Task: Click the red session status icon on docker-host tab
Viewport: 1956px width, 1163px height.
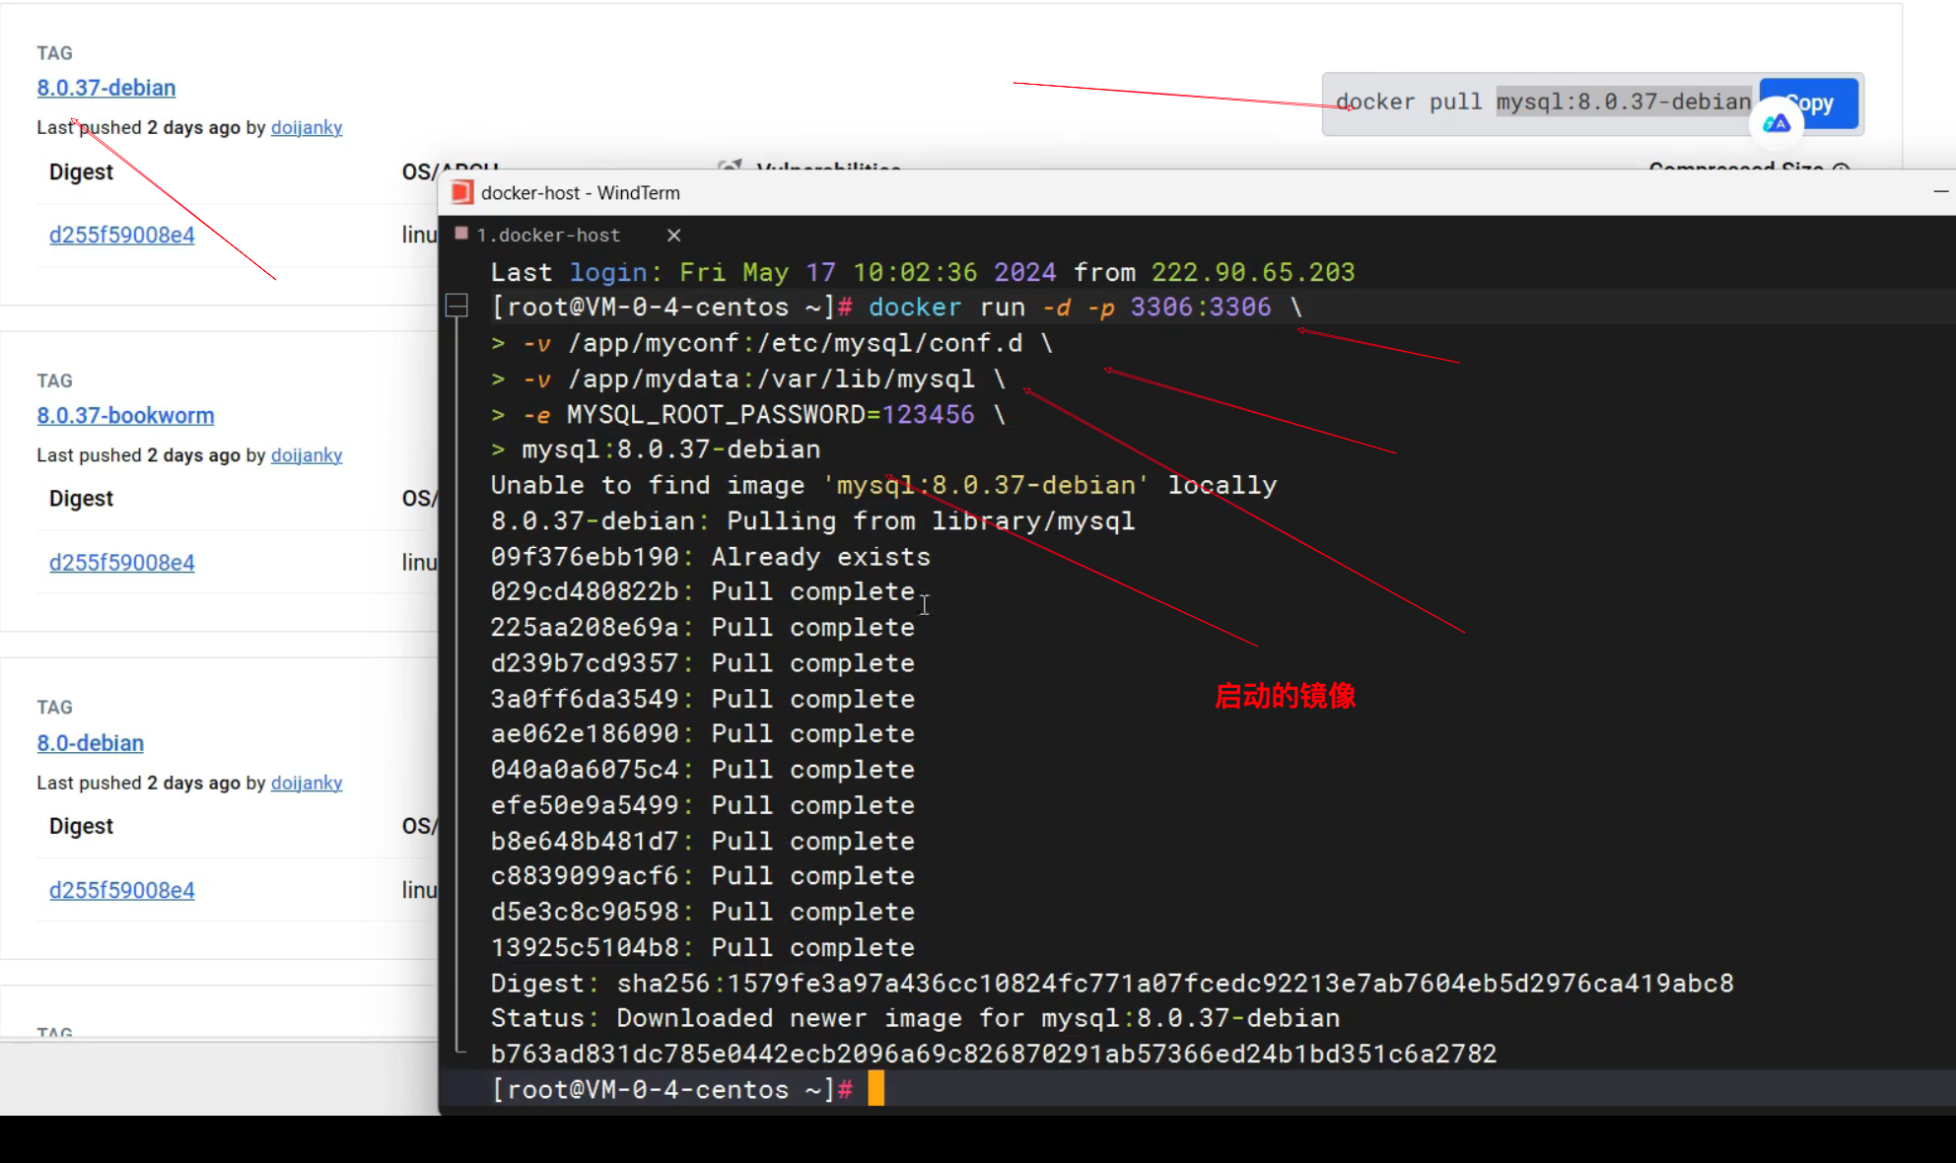Action: pyautogui.click(x=461, y=234)
